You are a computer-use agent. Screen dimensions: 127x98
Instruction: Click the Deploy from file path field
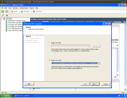pyautogui.click(x=70, y=46)
